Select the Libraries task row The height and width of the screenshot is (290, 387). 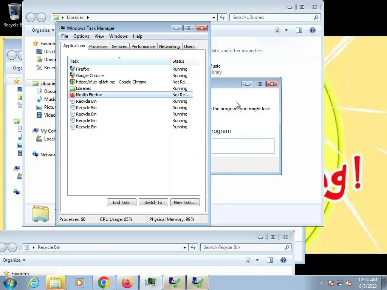pos(130,88)
